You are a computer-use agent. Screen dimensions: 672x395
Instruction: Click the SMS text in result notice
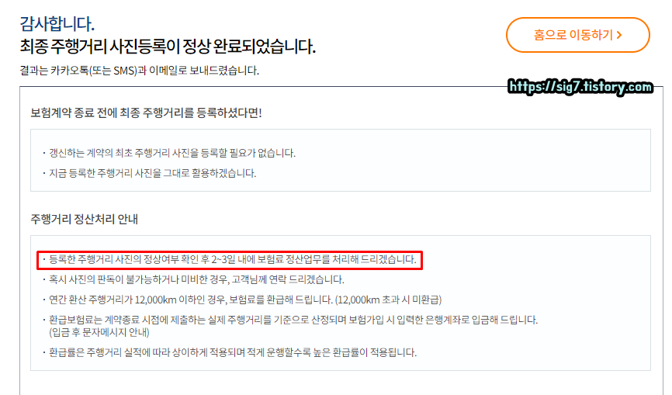pyautogui.click(x=125, y=71)
